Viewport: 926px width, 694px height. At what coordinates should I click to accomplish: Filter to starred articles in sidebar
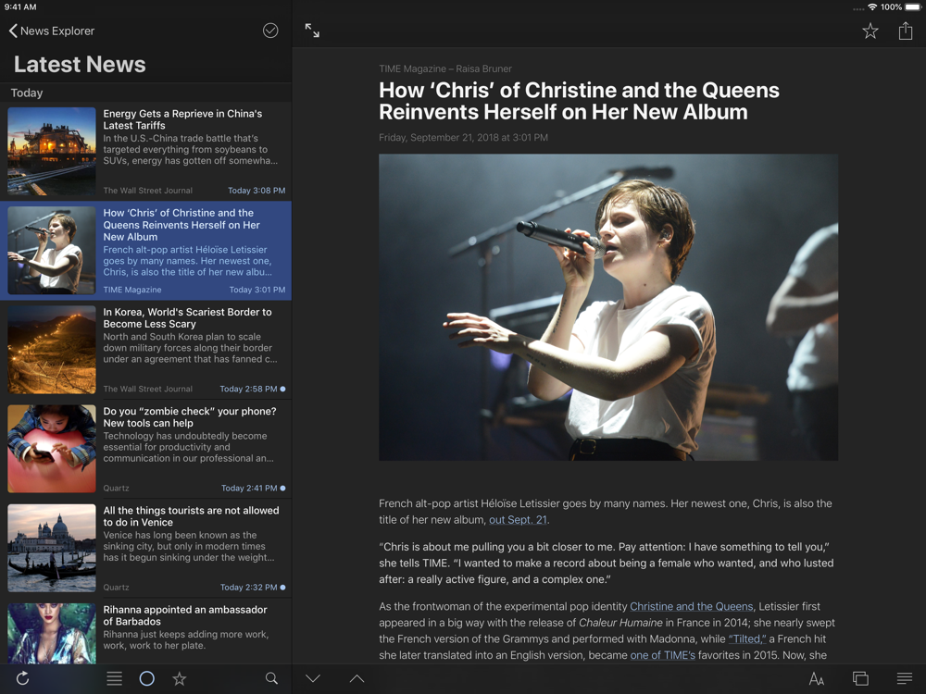coord(180,678)
